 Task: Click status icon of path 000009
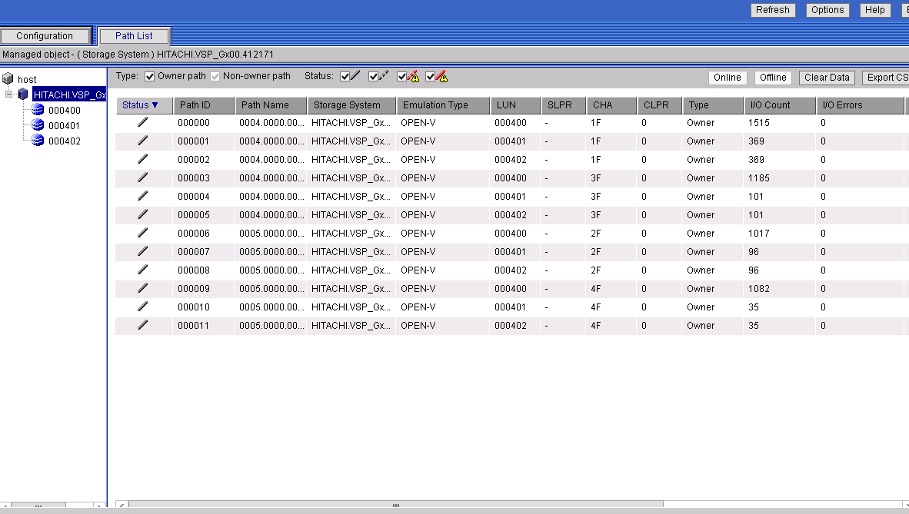[x=142, y=289]
